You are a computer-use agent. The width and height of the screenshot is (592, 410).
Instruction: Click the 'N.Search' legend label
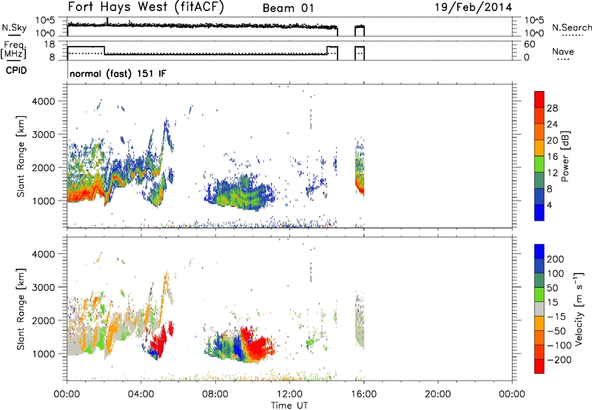tap(571, 27)
